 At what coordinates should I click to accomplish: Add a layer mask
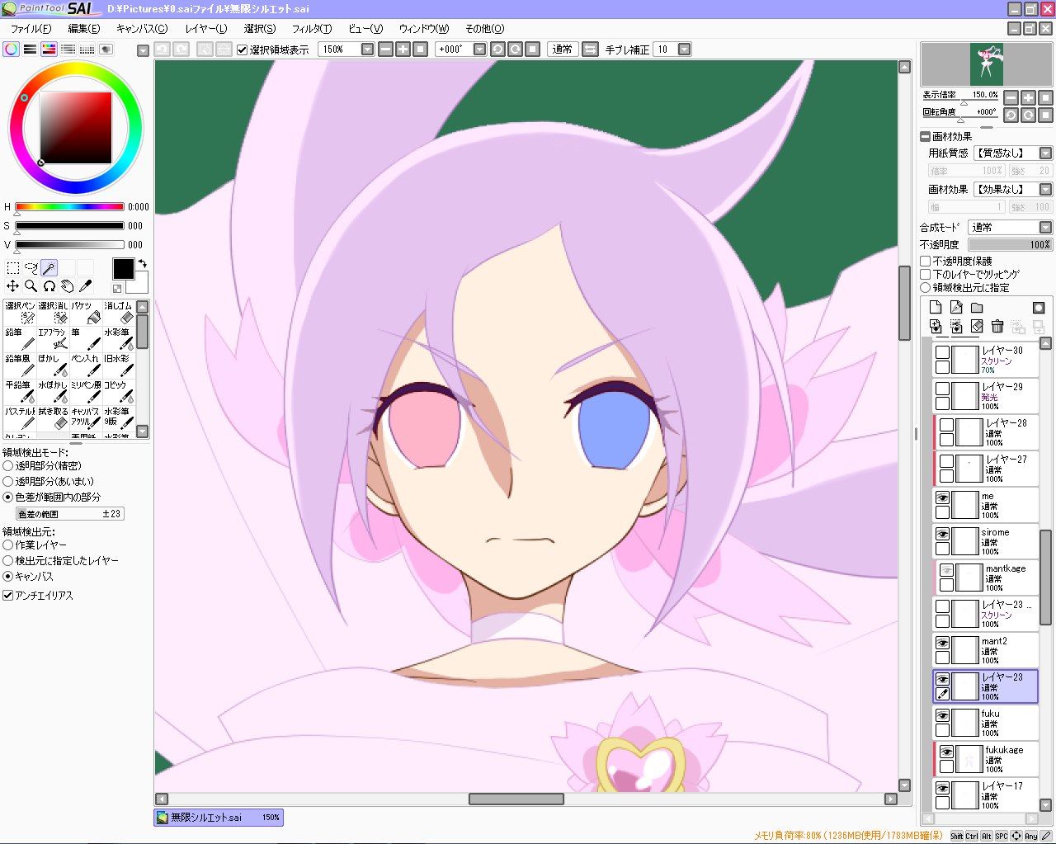[x=1039, y=307]
